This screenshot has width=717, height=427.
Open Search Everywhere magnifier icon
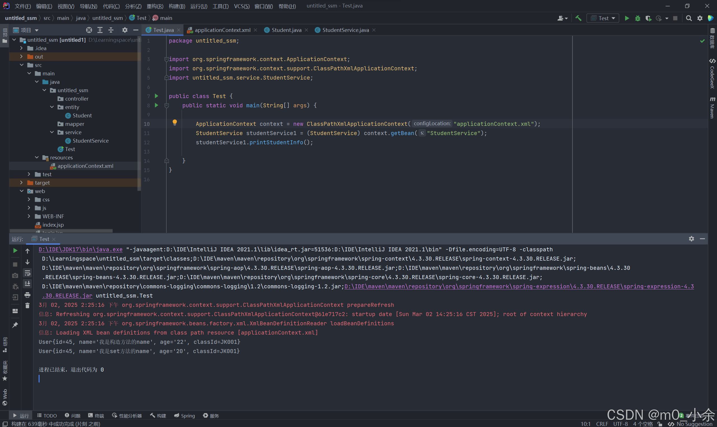689,18
